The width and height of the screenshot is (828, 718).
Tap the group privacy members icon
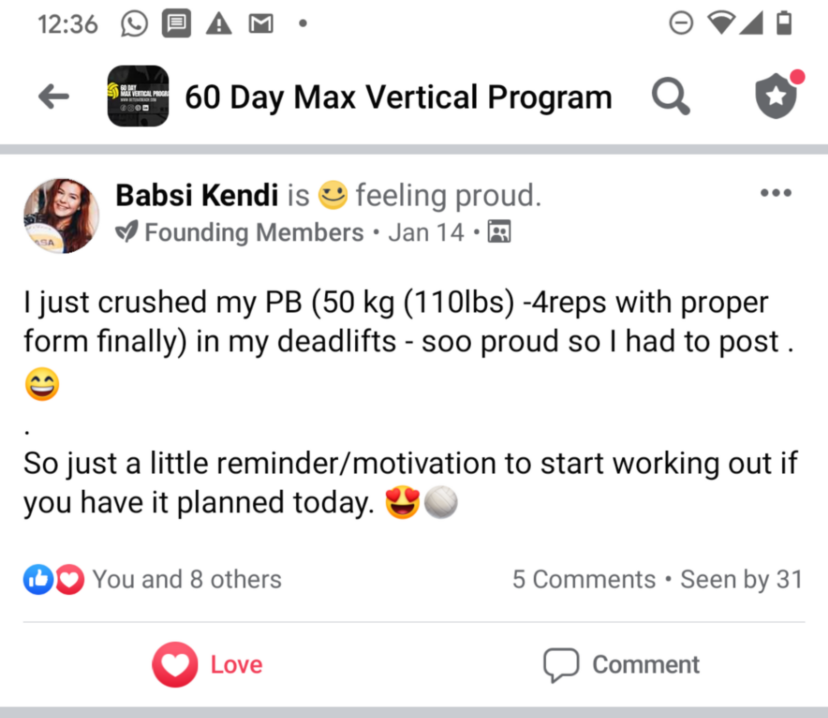(499, 231)
